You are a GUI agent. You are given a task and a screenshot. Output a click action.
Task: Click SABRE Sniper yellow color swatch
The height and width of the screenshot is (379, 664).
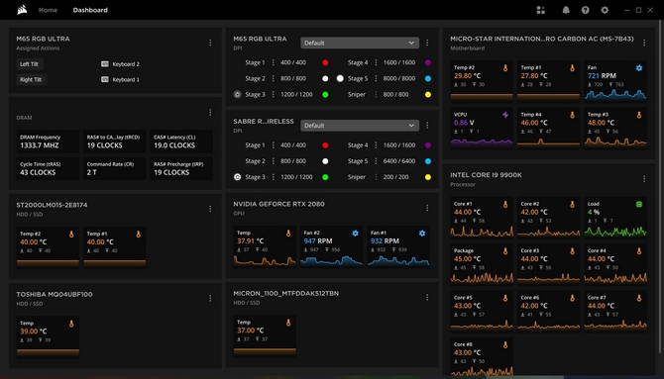(428, 177)
